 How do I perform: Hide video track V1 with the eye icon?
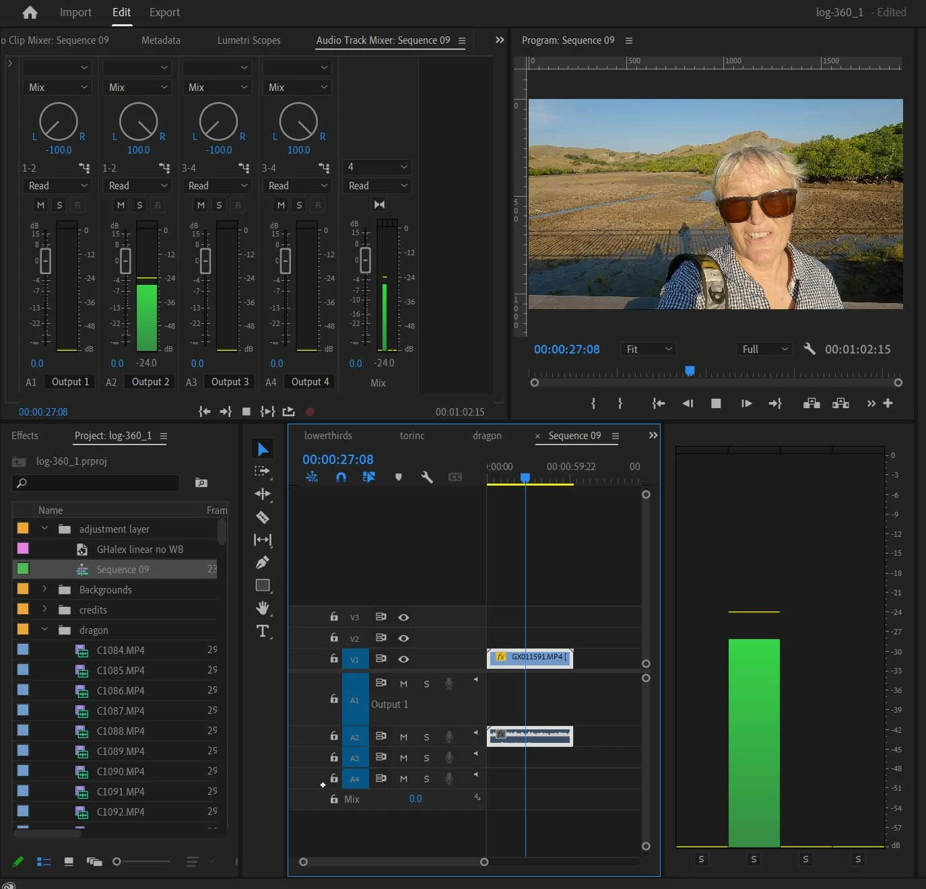point(403,659)
